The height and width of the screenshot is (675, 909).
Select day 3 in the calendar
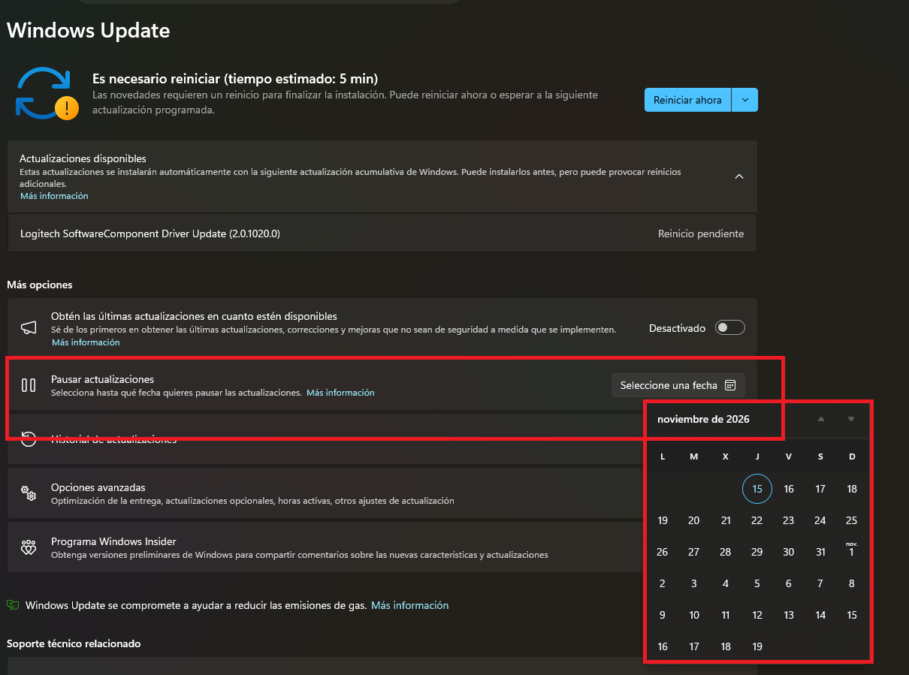(x=694, y=583)
